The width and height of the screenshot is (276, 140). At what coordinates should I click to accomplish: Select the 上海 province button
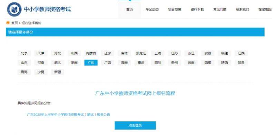coord(158,53)
